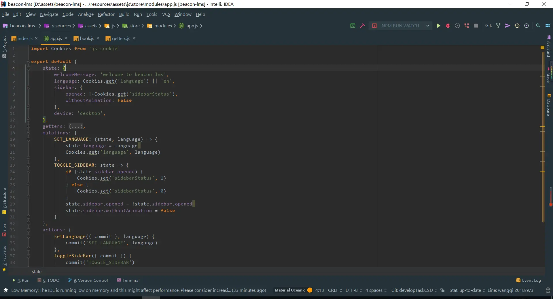Open the Terminal tool window

pyautogui.click(x=128, y=280)
